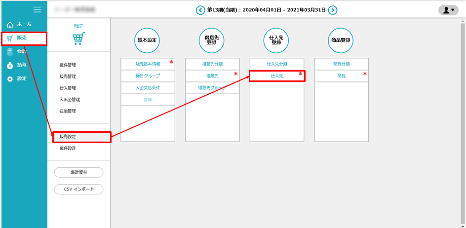
Task: Open 商品分類 under 商品登録
Action: [341, 64]
